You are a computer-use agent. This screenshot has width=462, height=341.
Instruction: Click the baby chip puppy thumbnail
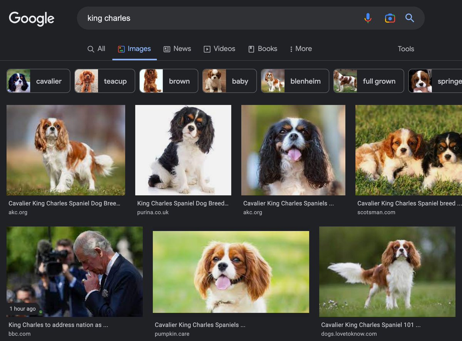coord(214,81)
